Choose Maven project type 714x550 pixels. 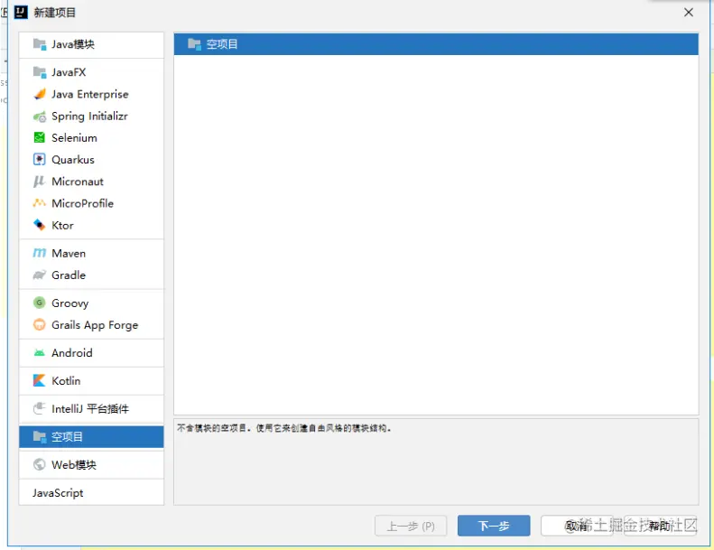click(x=91, y=253)
